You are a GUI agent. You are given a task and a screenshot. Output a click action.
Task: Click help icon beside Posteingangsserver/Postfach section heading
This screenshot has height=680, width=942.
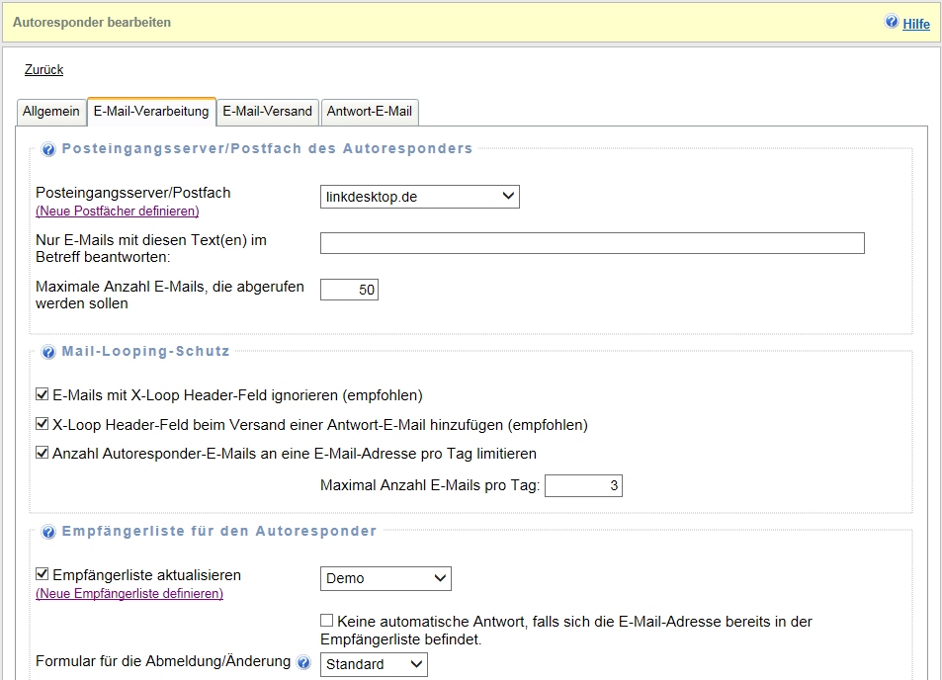48,150
